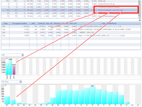Select the CIN_RES_NOW_LIST call SQL row
Image resolution: width=142 pixels, height=107 pixels.
(71, 26)
